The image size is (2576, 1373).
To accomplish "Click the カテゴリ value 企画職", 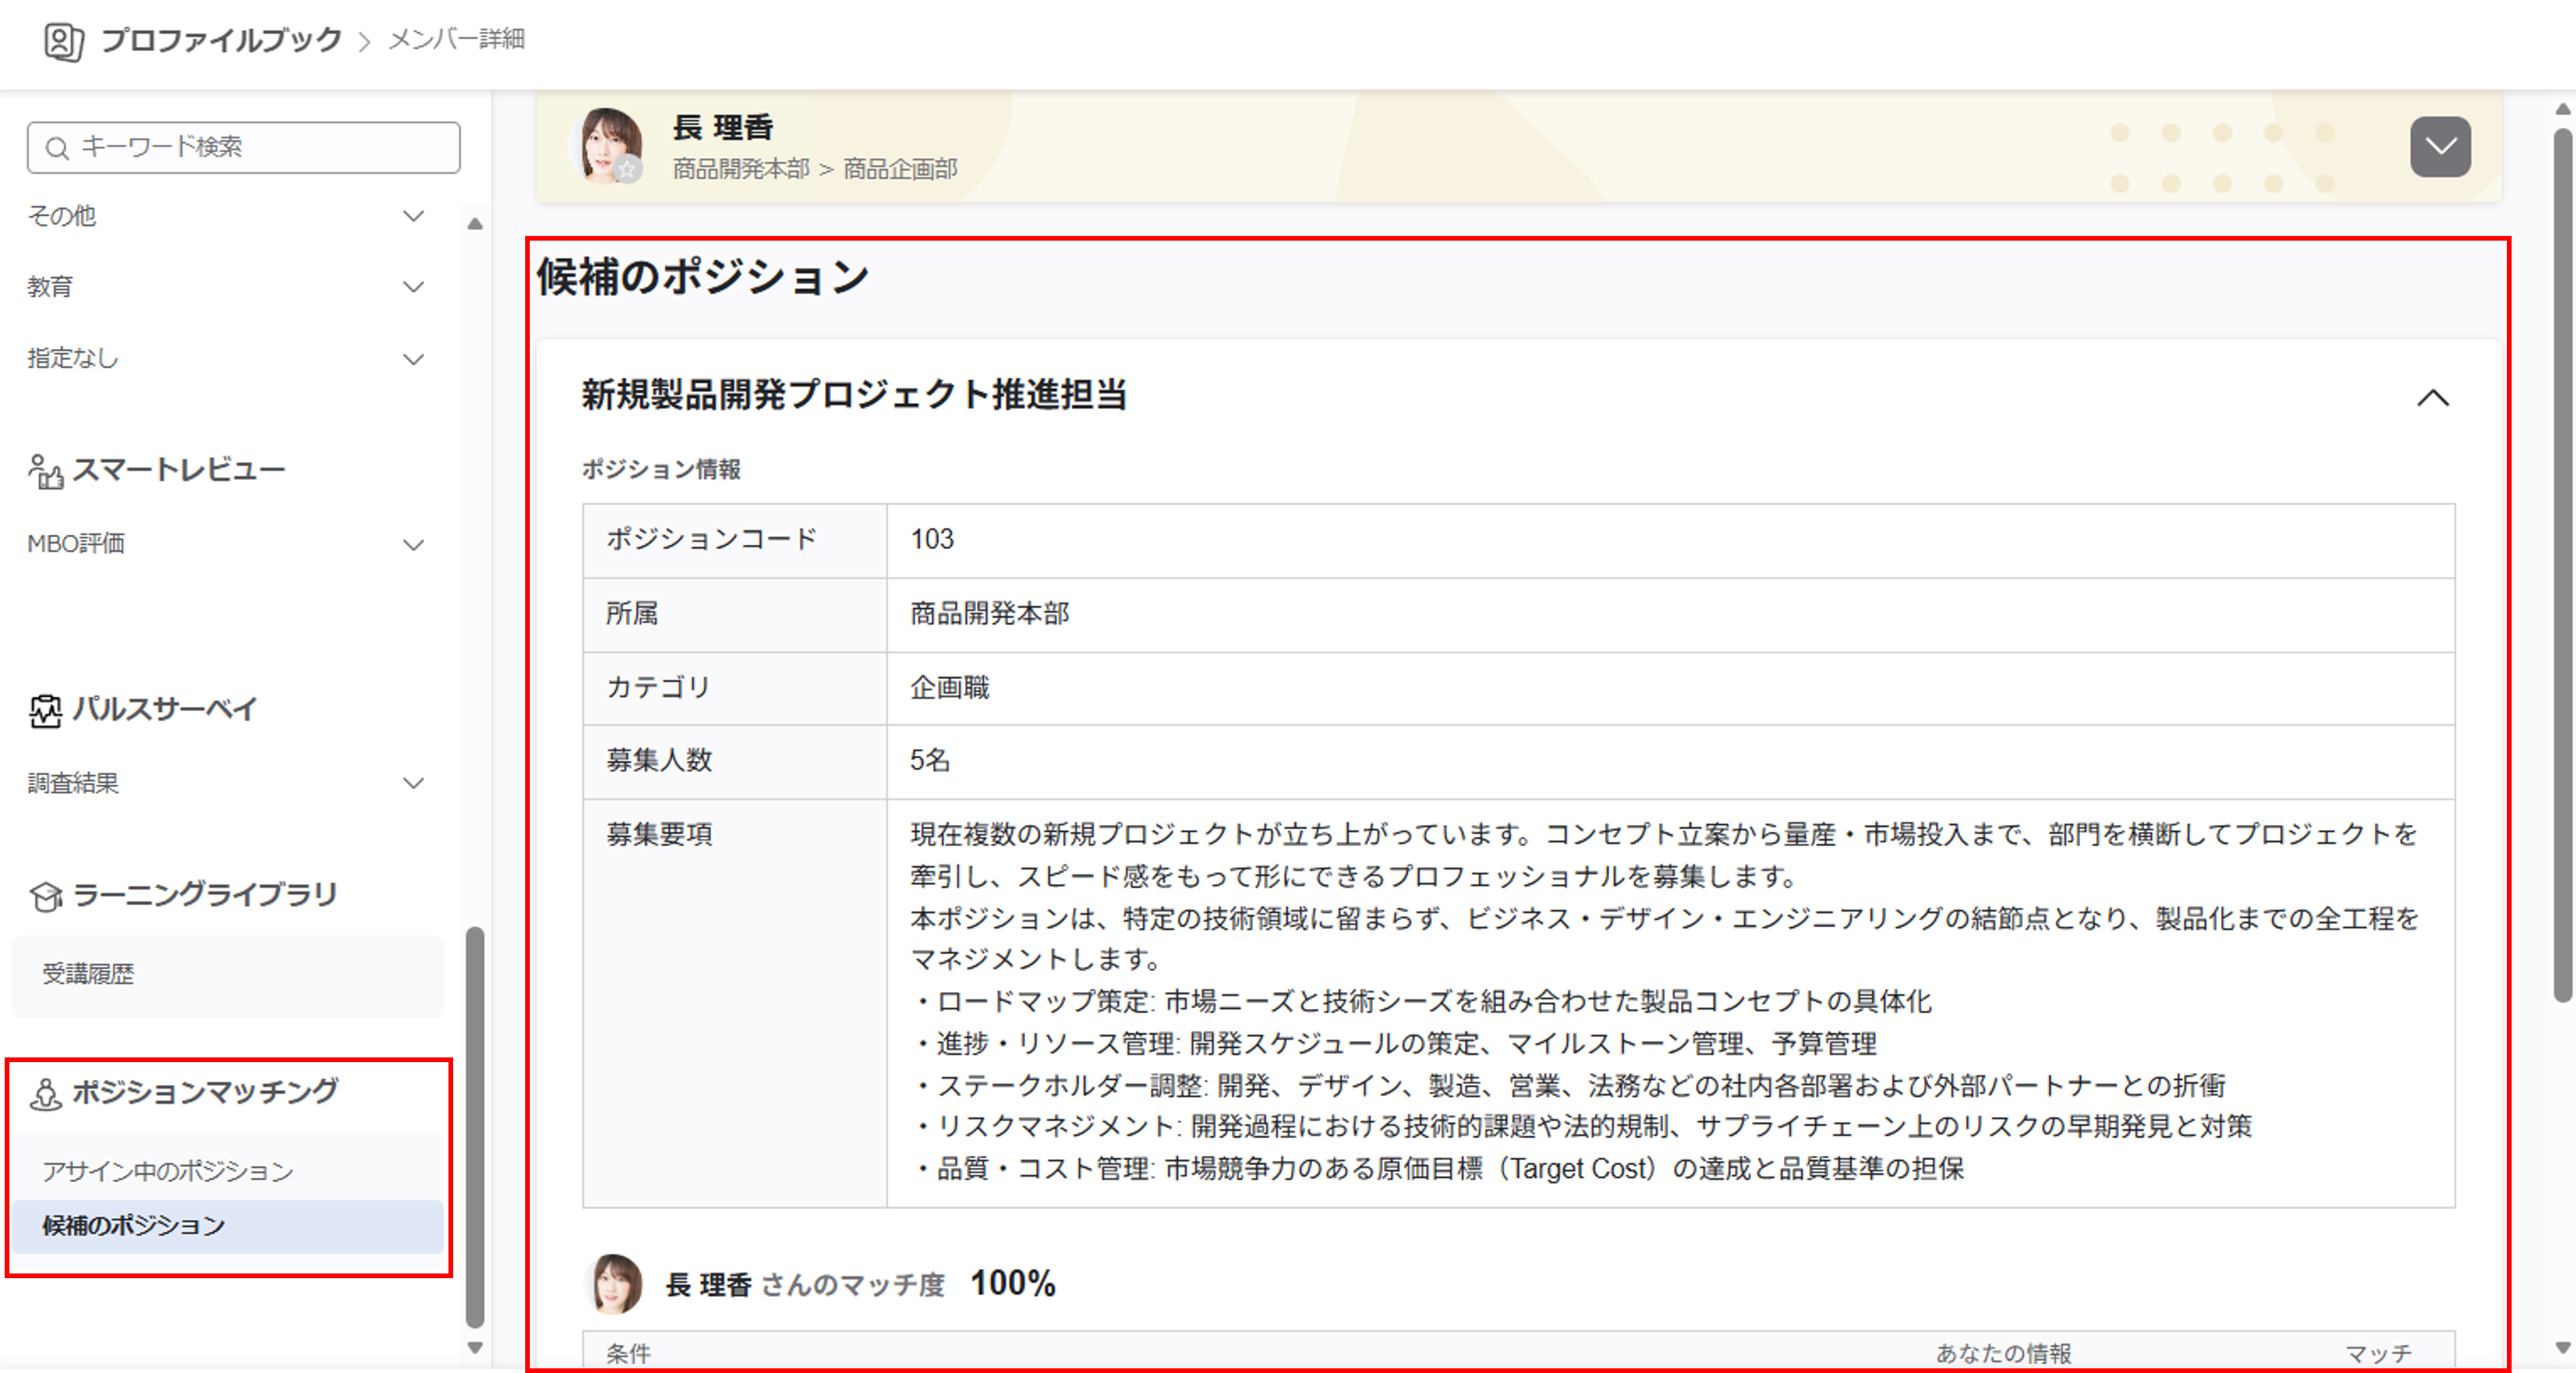I will coord(949,688).
